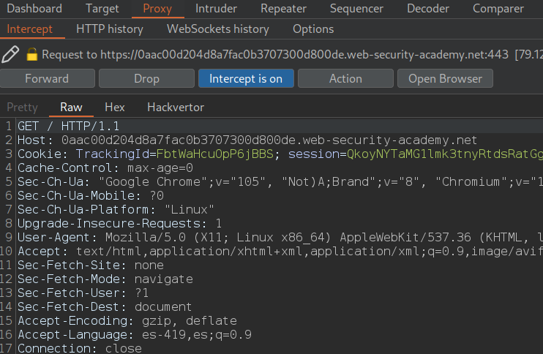Open the Target tab
The width and height of the screenshot is (543, 354).
coord(102,9)
